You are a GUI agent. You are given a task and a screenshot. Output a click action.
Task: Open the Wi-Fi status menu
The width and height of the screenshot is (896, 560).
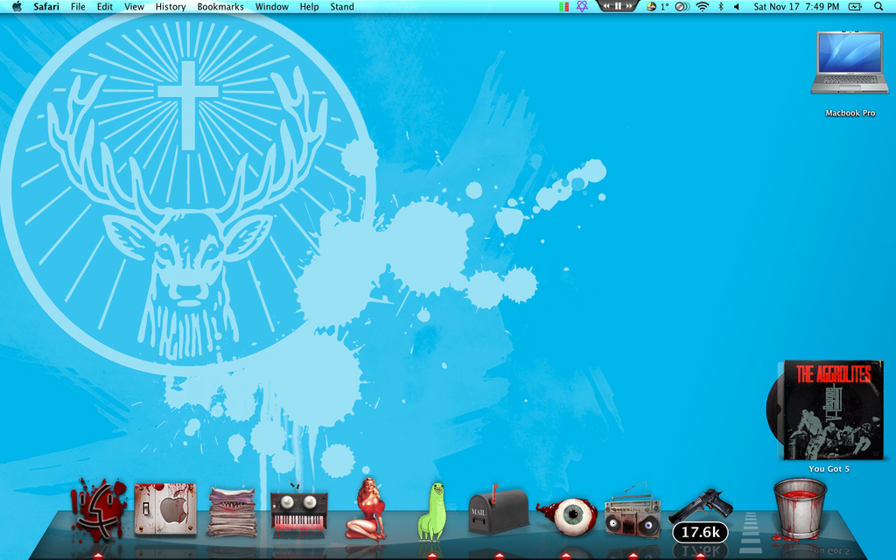(703, 7)
